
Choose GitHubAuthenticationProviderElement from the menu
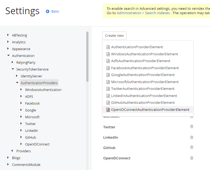(148, 103)
